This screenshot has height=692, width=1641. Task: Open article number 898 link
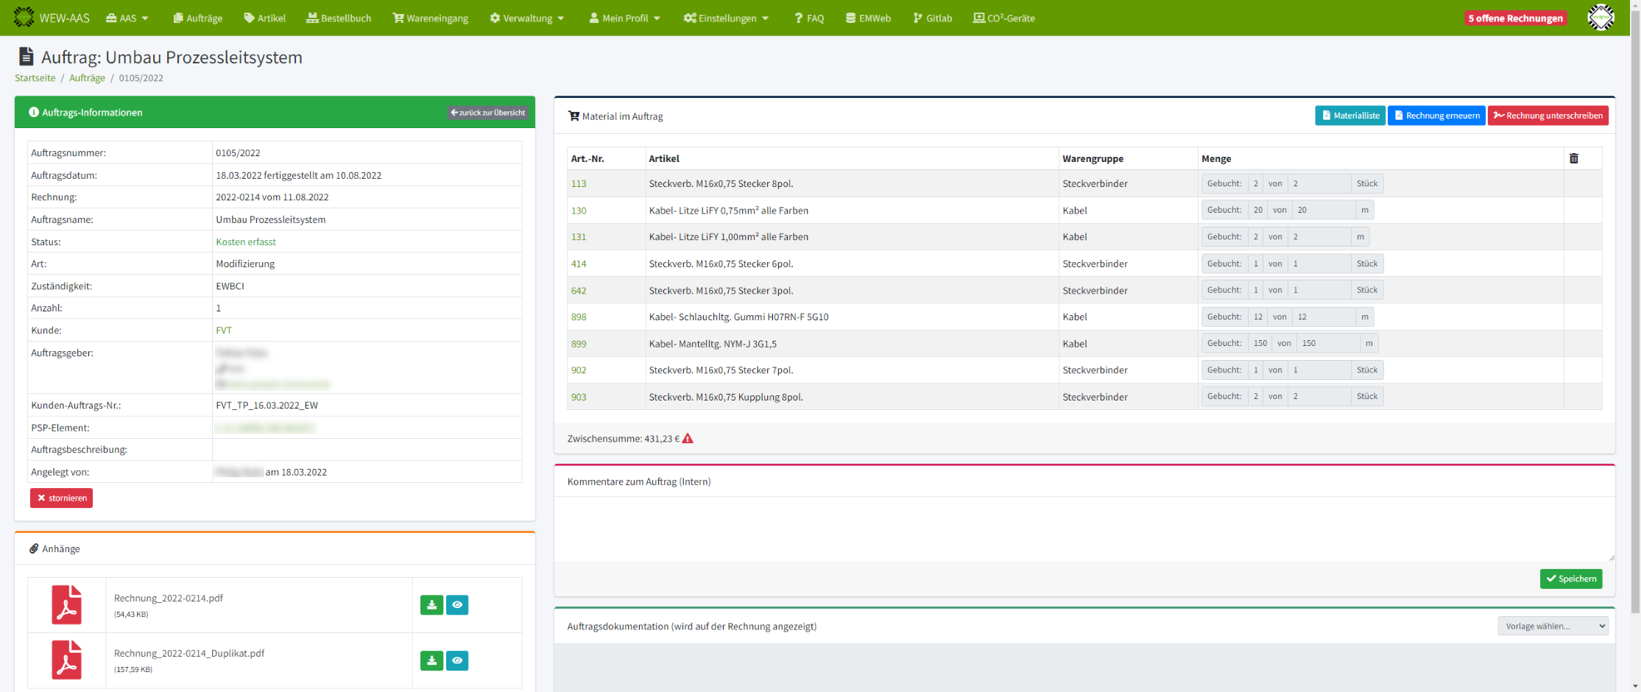click(x=579, y=317)
